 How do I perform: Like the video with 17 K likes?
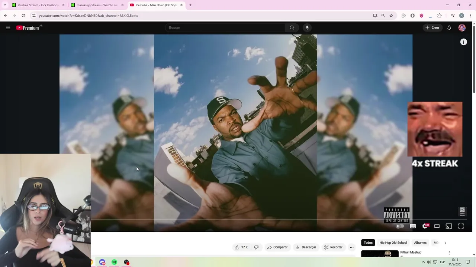[241, 247]
